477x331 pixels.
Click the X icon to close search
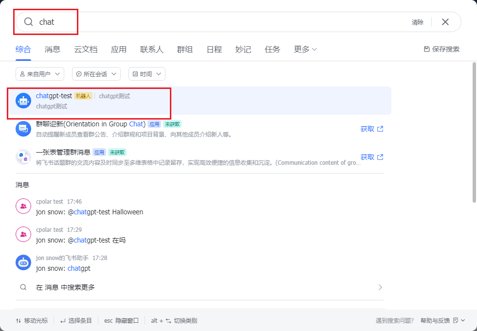pyautogui.click(x=445, y=22)
